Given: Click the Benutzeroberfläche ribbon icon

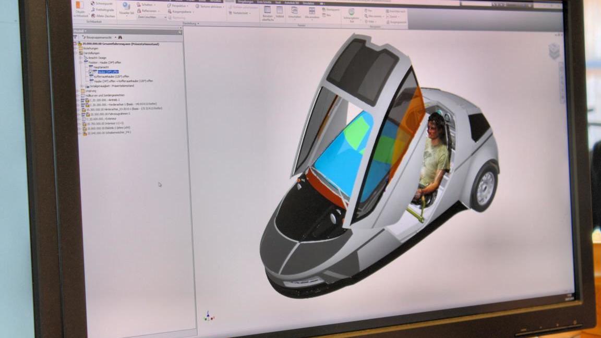Looking at the screenshot, I should [x=268, y=13].
